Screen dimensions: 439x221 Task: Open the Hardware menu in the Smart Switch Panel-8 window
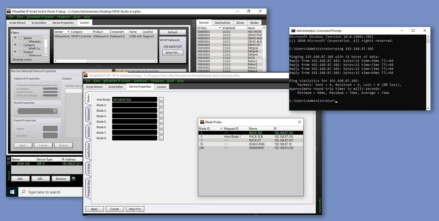click(64, 17)
